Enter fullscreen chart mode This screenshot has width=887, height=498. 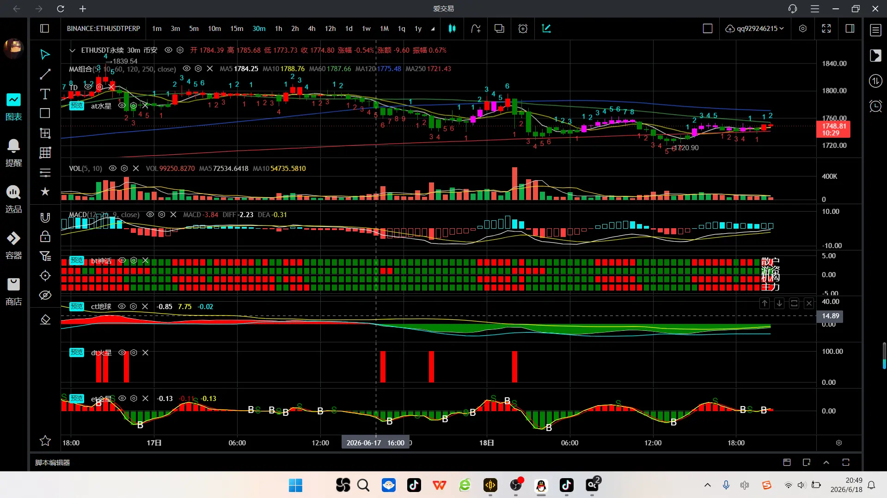click(826, 29)
